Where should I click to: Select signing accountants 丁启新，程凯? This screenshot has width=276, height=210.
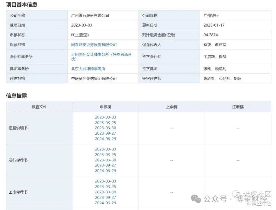coord(215,57)
